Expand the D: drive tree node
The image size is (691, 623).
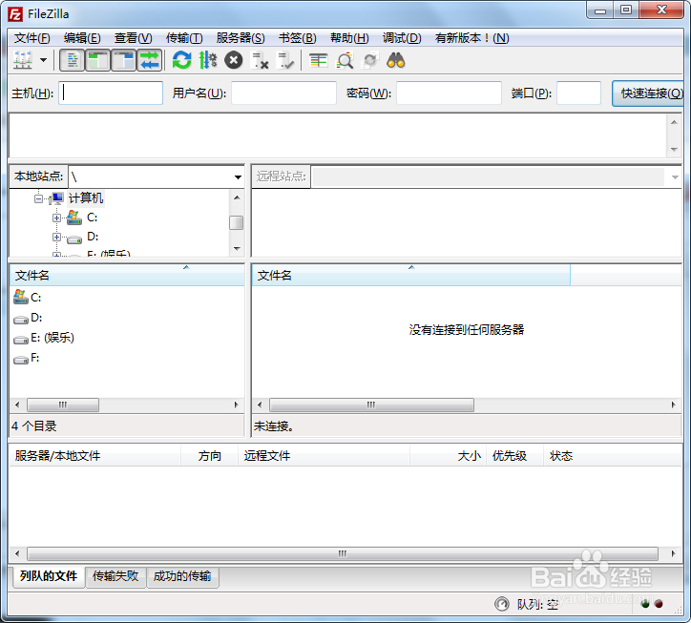[56, 237]
